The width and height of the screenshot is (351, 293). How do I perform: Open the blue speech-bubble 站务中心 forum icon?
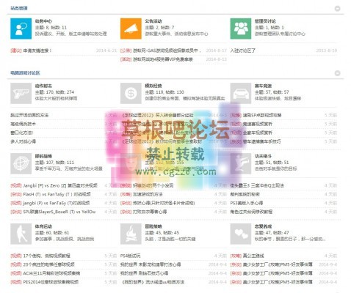[x=21, y=29]
